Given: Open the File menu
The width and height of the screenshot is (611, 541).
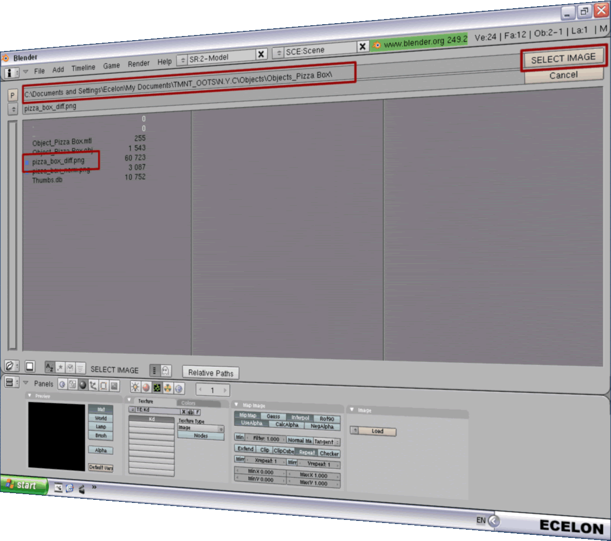Looking at the screenshot, I should [39, 71].
